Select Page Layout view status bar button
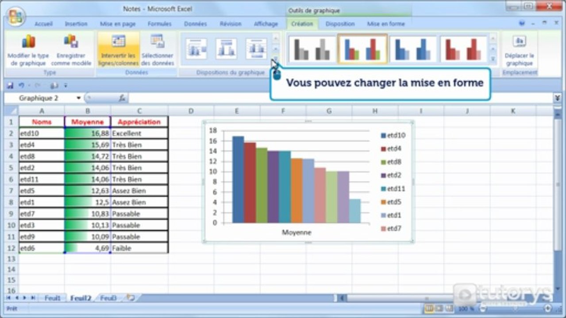 click(439, 308)
